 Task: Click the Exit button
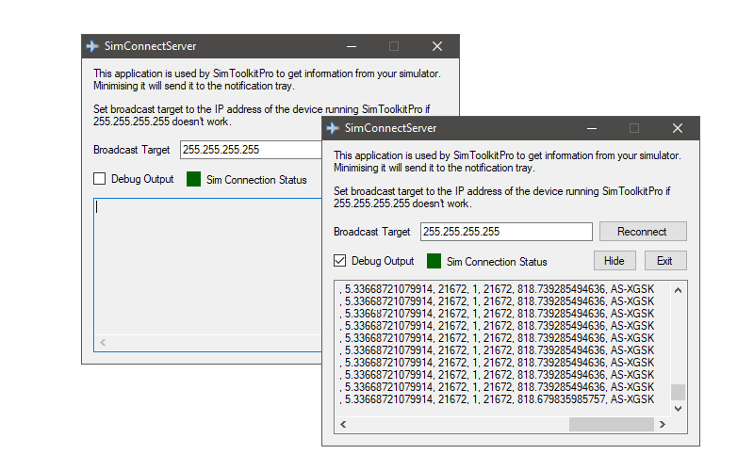[665, 261]
